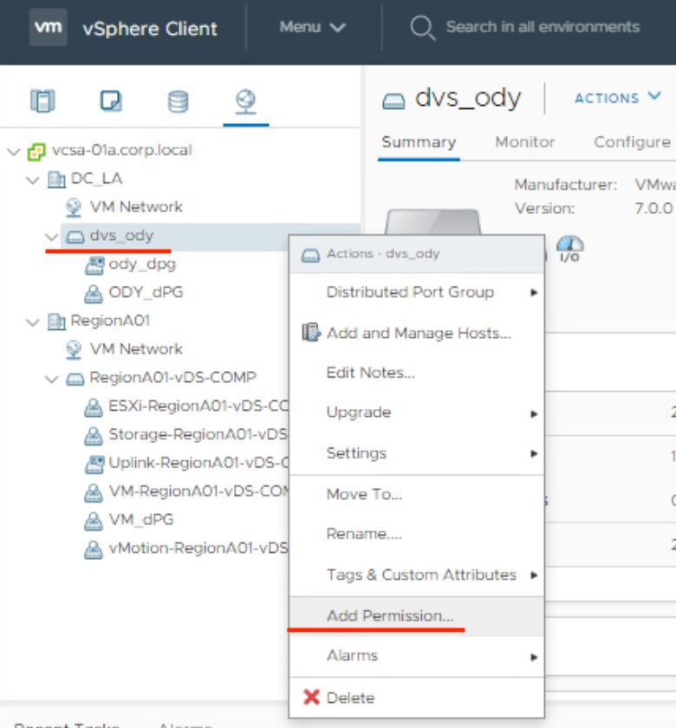The image size is (676, 728).
Task: Select ody_dpg in the tree
Action: point(142,264)
